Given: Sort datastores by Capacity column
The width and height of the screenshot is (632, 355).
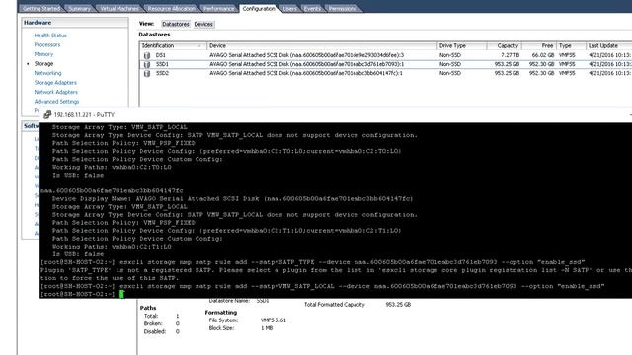Looking at the screenshot, I should click(505, 46).
